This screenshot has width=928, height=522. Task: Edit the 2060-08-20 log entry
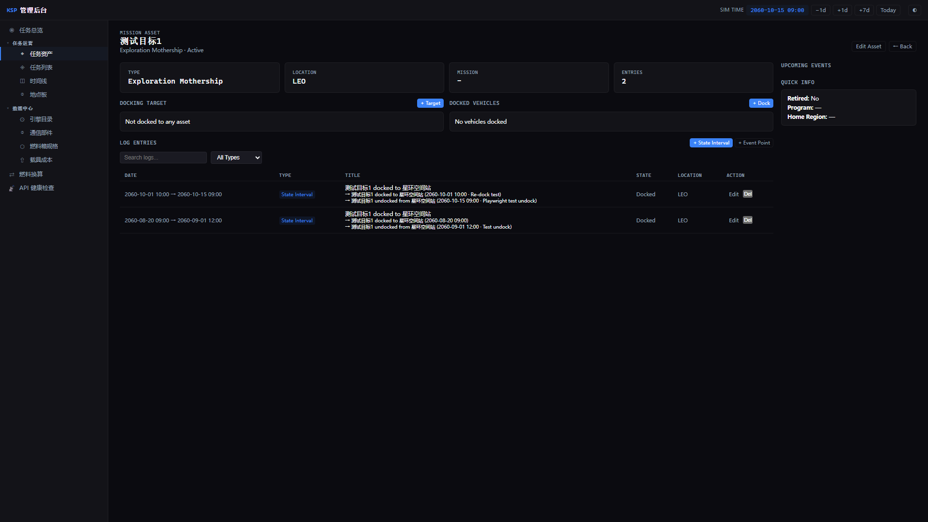click(734, 220)
